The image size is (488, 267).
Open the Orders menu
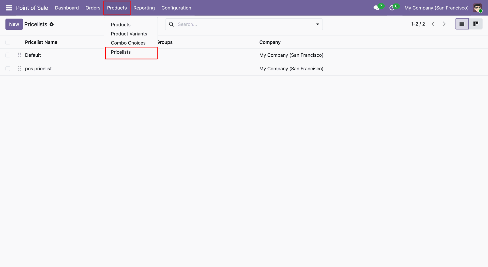93,8
